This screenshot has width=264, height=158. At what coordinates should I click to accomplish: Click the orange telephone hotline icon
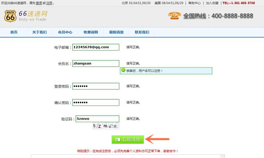(x=174, y=15)
